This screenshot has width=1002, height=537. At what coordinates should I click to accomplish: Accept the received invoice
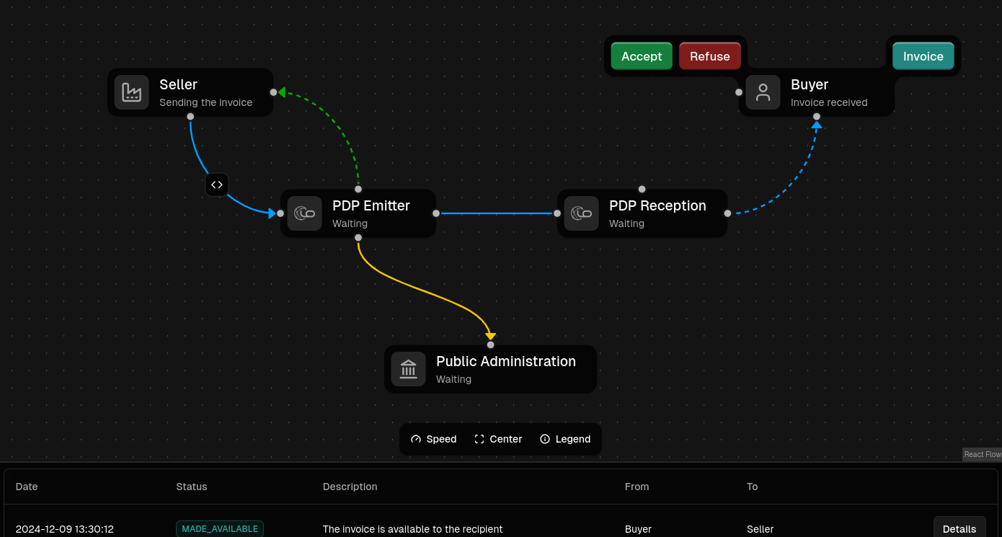pos(642,56)
